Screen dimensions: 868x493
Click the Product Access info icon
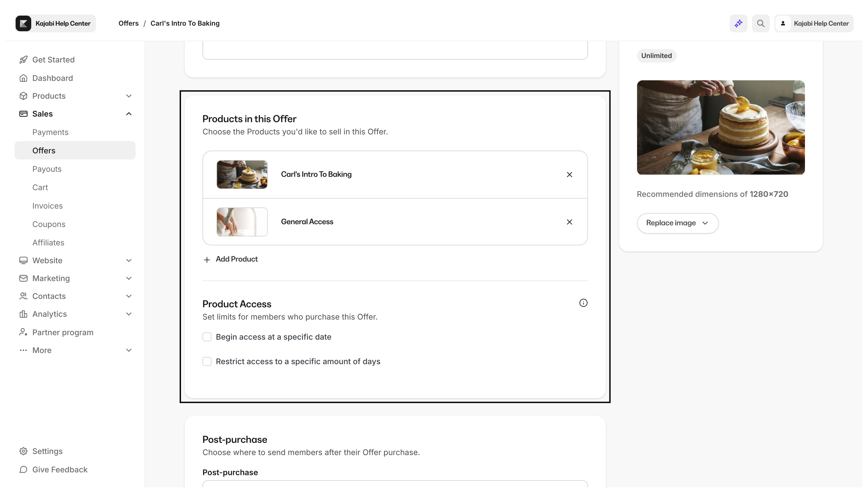(583, 303)
